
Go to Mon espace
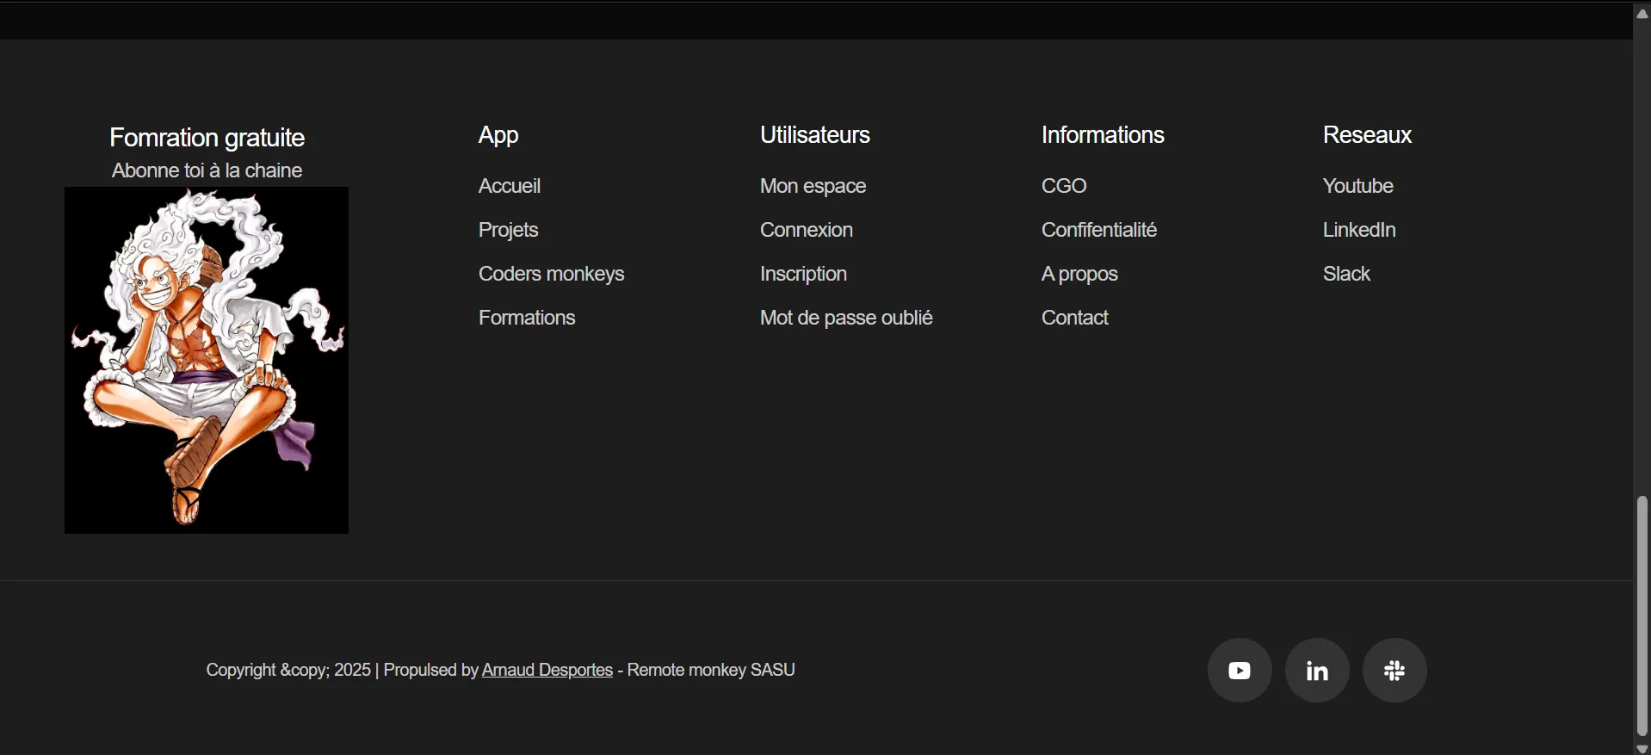coord(813,187)
